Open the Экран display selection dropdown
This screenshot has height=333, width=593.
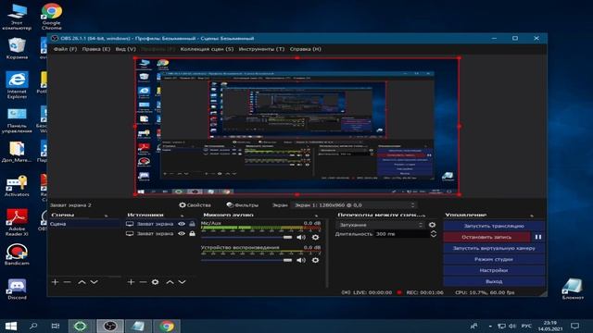(x=354, y=205)
